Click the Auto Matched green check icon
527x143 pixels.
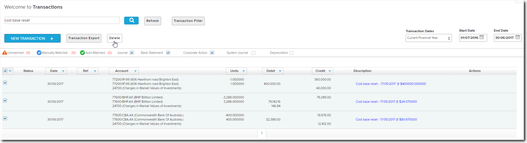pyautogui.click(x=82, y=53)
